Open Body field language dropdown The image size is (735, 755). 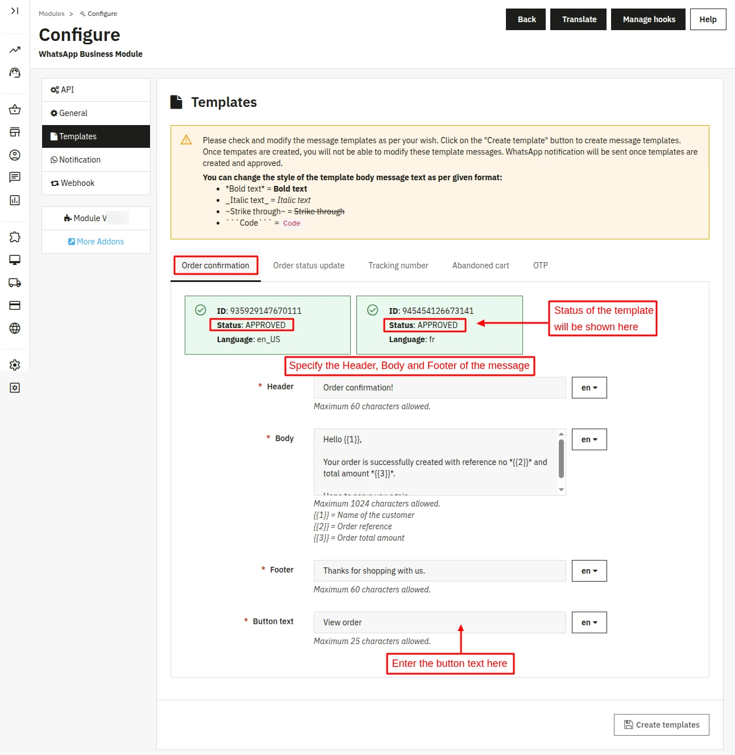pyautogui.click(x=589, y=439)
